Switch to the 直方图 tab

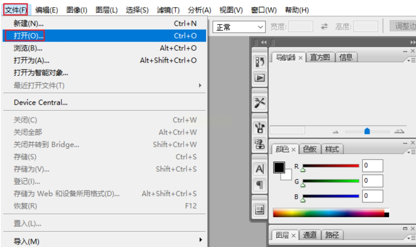point(320,57)
